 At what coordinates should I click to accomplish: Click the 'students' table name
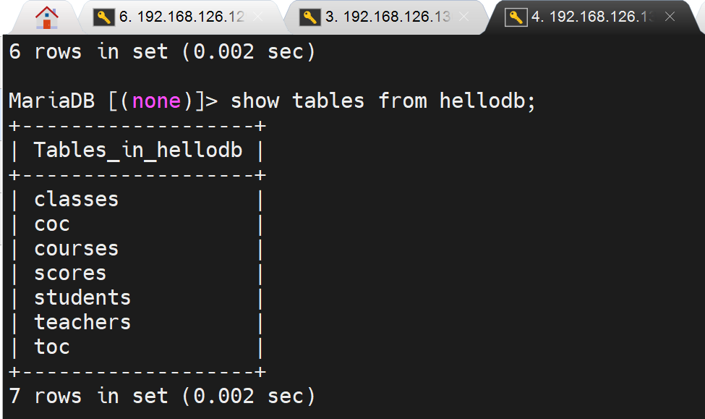[x=82, y=297]
